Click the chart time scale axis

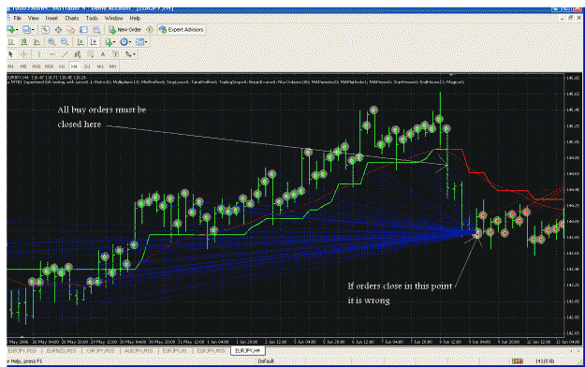click(x=285, y=341)
